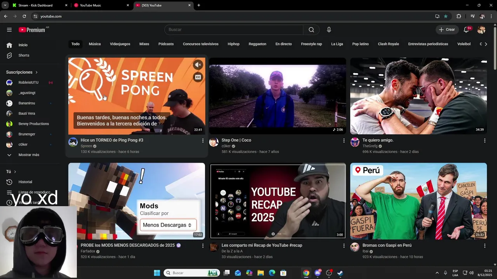Click the Windows Start button
The height and width of the screenshot is (279, 497).
pyautogui.click(x=157, y=273)
